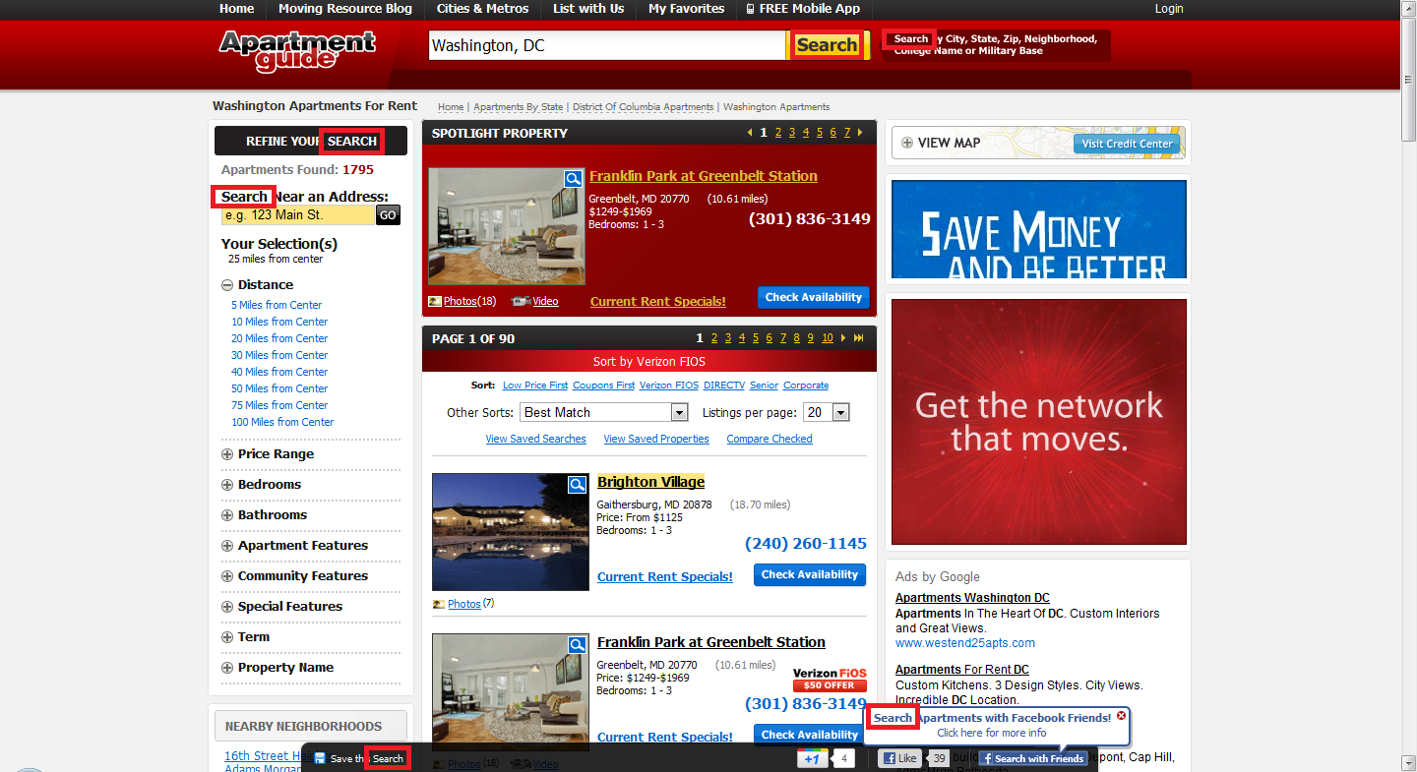The height and width of the screenshot is (772, 1417).
Task: Click Search with Friends Facebook button
Action: [x=1032, y=758]
